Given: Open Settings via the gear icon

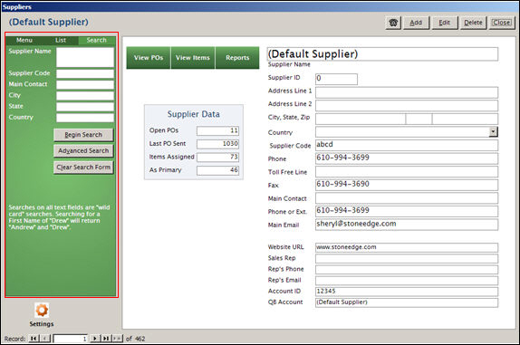Looking at the screenshot, I should [x=42, y=311].
